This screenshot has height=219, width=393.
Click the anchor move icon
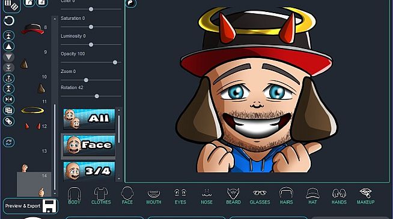(x=9, y=78)
